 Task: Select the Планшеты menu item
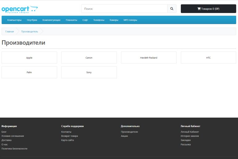71,20
